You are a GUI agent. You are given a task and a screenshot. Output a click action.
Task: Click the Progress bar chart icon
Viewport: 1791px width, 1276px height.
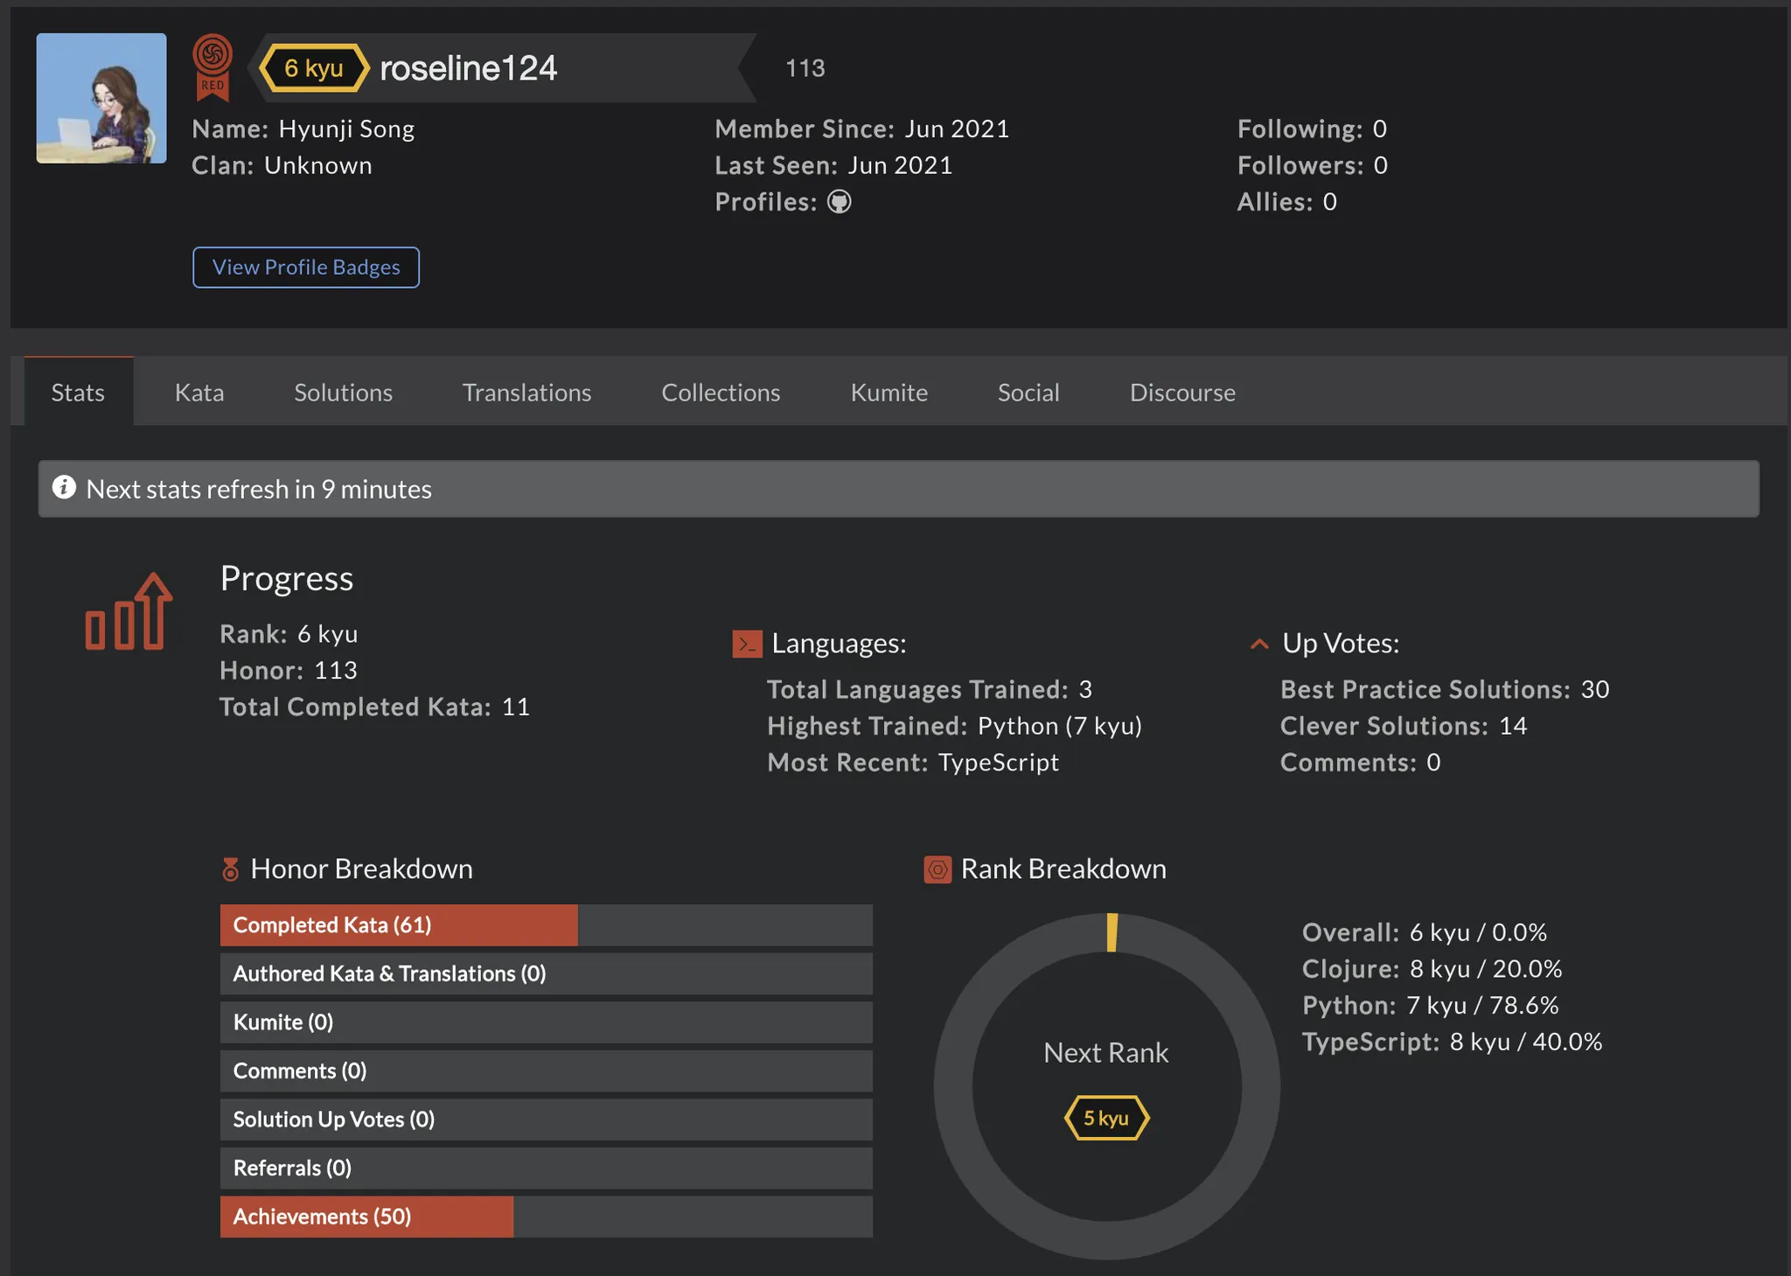(129, 612)
